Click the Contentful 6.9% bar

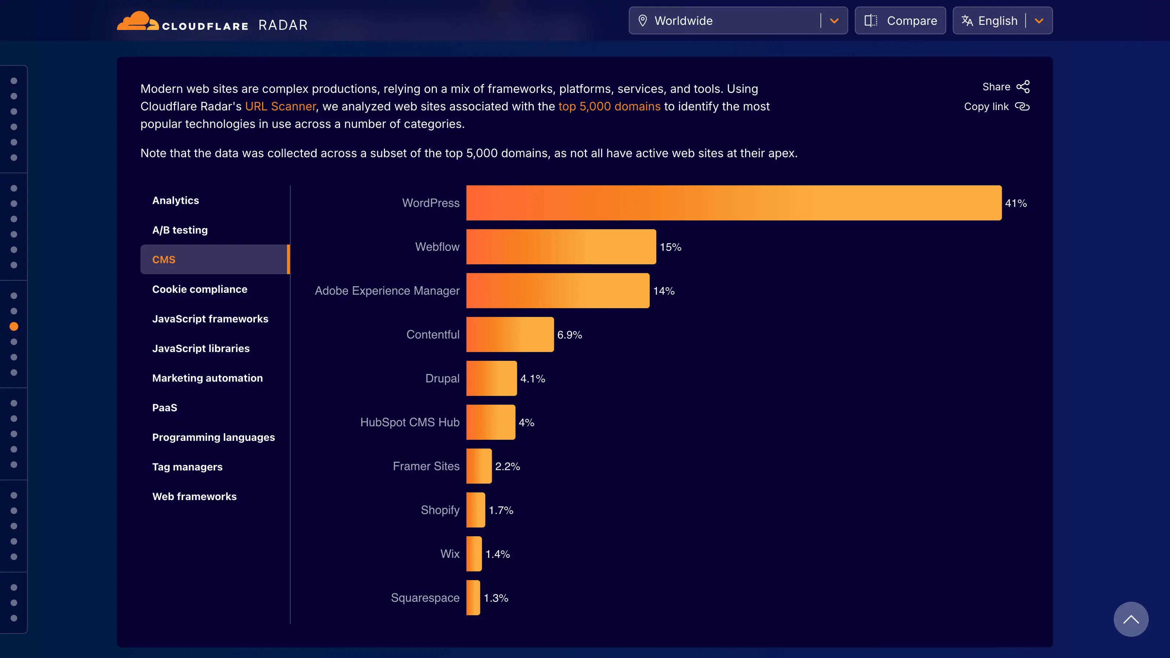pos(510,334)
